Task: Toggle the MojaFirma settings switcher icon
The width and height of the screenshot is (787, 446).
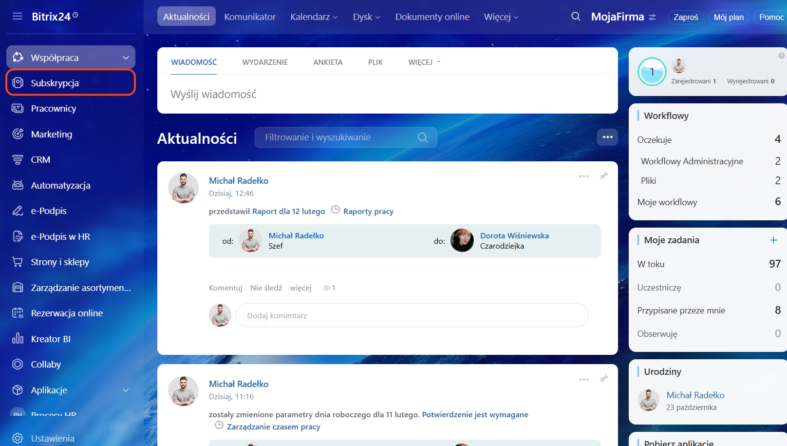Action: 653,17
